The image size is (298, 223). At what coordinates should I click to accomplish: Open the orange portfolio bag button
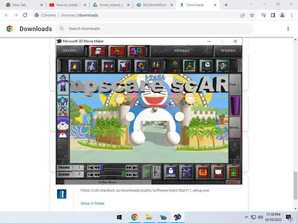tap(203, 172)
